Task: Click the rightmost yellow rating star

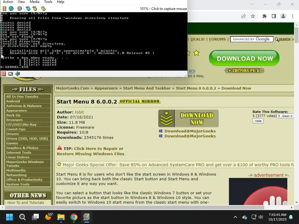Action: tap(196, 53)
